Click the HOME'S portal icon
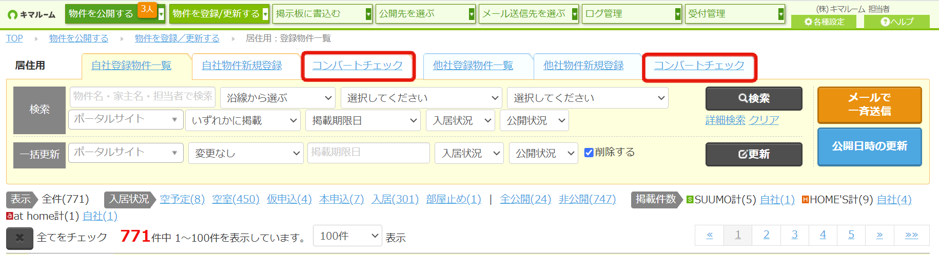Image resolution: width=939 pixels, height=255 pixels. 805,199
